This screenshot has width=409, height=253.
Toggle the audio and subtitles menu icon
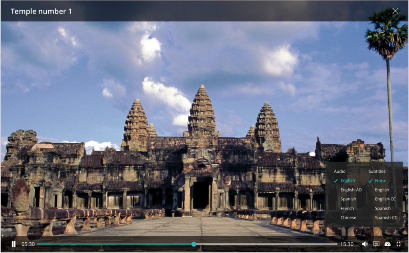(x=376, y=244)
